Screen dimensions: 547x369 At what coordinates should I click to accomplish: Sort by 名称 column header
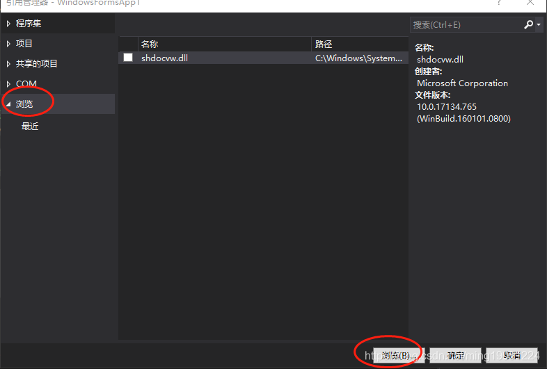(x=224, y=44)
